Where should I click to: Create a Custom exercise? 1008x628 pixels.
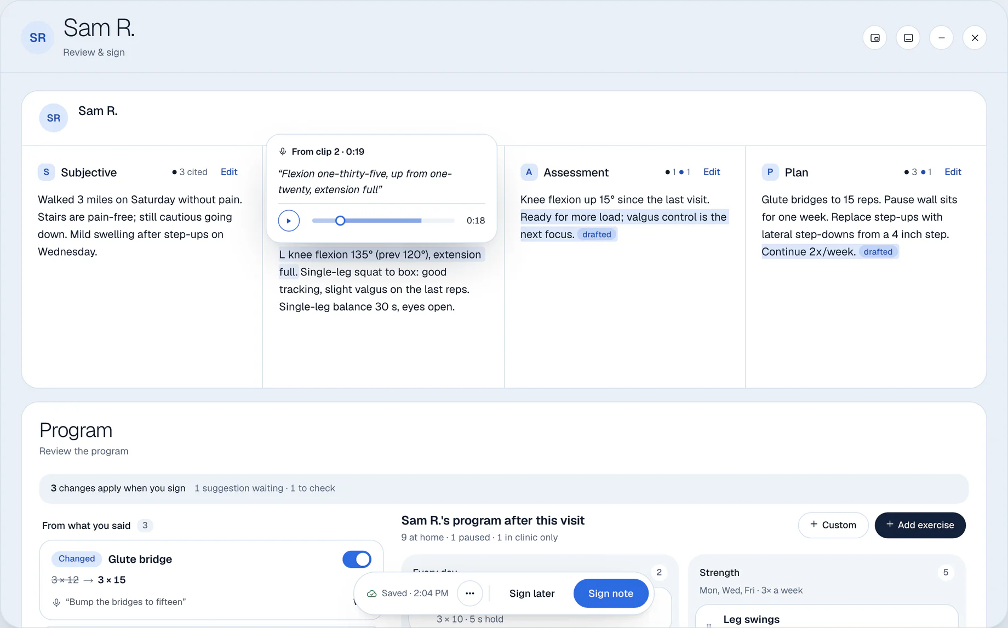833,525
